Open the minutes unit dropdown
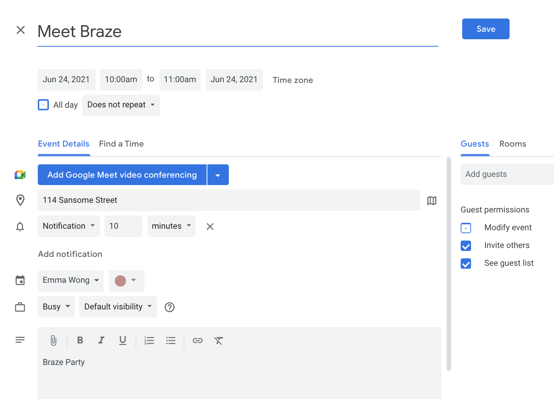The width and height of the screenshot is (554, 399). [x=171, y=226]
